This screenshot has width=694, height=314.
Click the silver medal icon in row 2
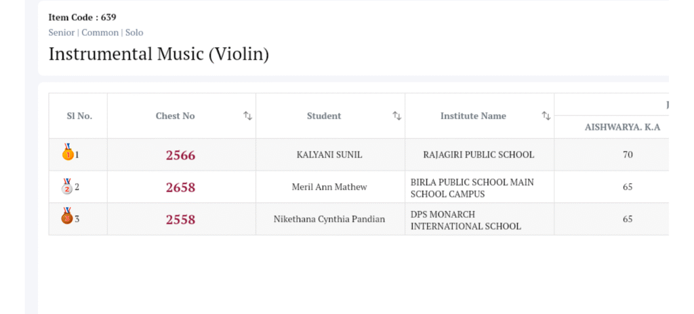pos(67,185)
